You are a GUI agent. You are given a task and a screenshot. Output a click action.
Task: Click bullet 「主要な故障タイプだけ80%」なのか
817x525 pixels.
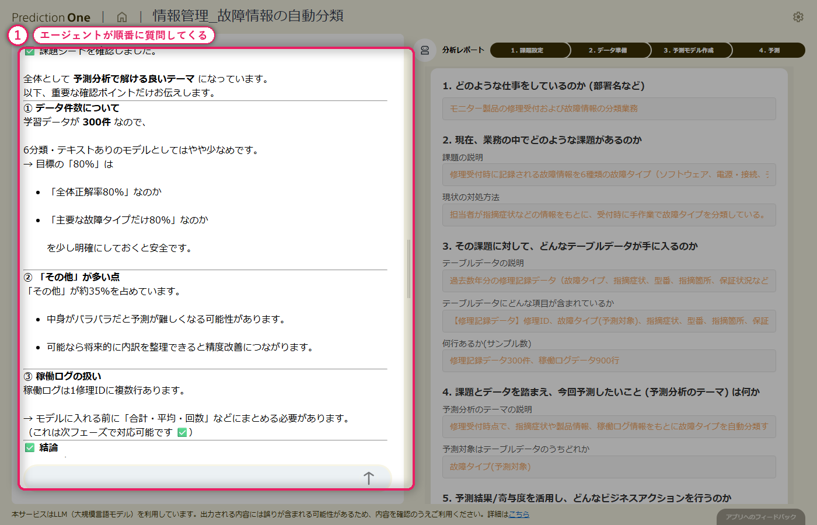point(128,220)
